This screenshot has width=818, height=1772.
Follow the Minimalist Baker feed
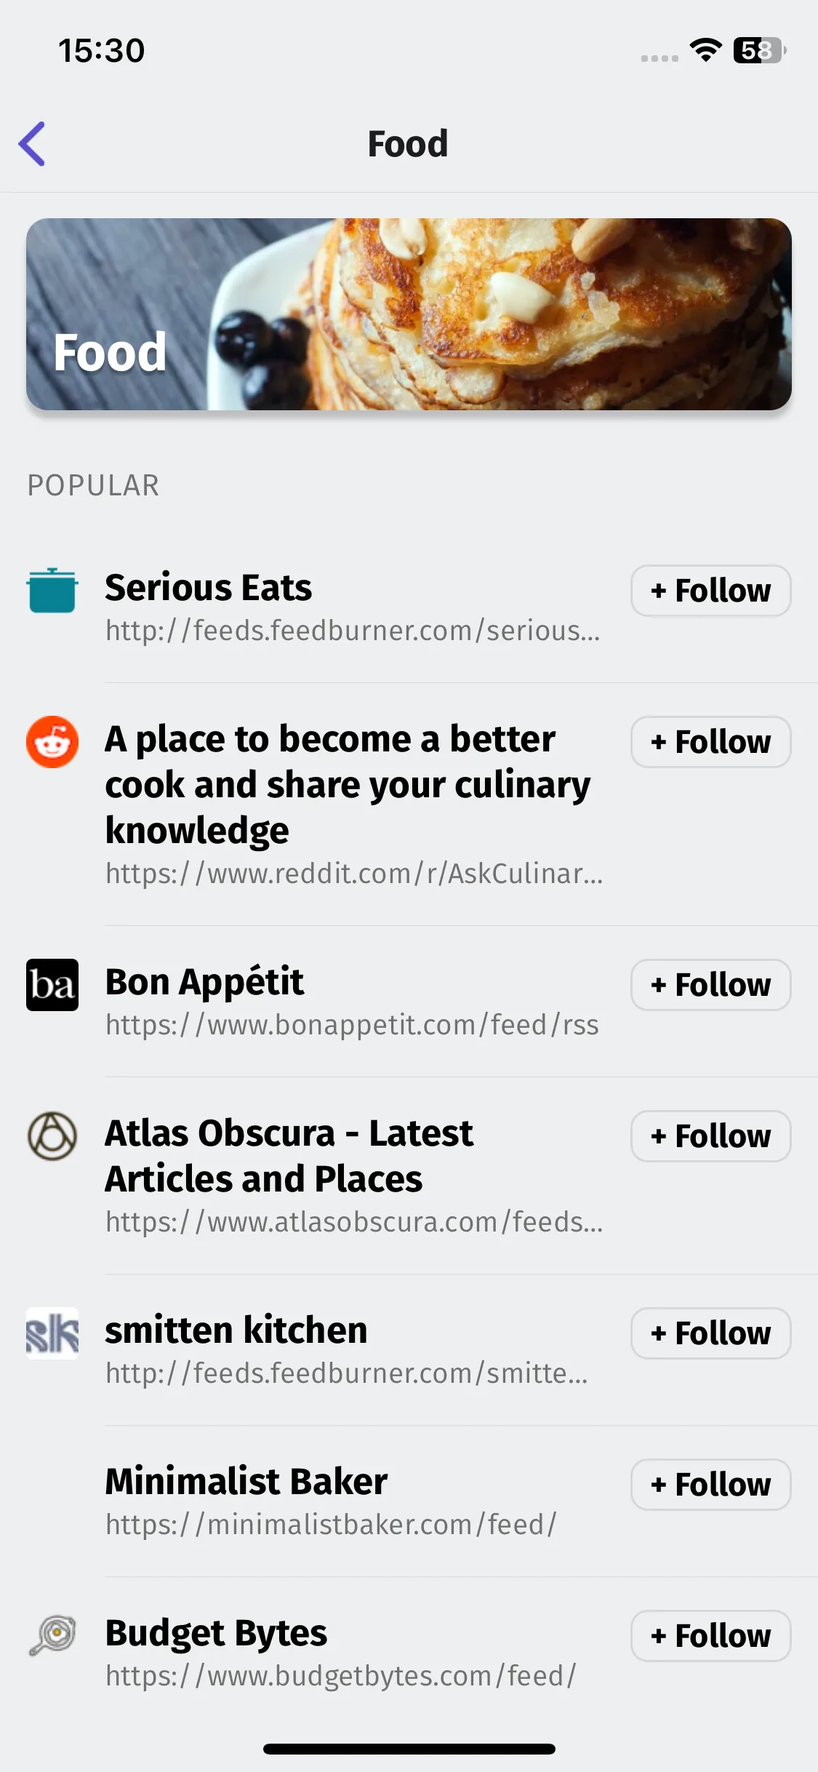point(711,1485)
